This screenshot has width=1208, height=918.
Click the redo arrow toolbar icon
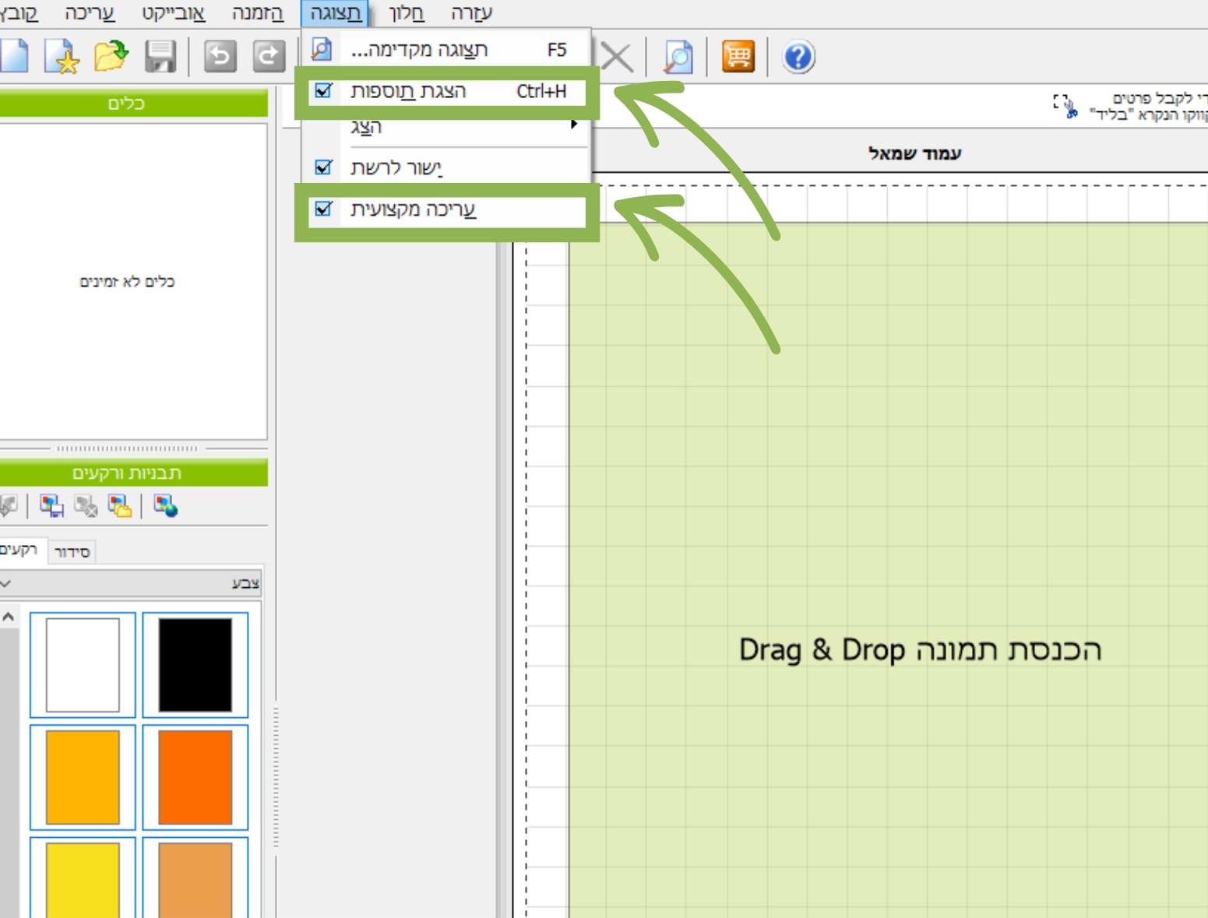pos(269,57)
